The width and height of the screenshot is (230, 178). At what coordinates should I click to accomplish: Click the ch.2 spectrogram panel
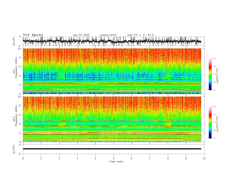pyautogui.click(x=112, y=119)
